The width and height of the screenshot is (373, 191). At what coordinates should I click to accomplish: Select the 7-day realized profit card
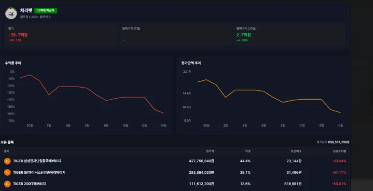175,35
